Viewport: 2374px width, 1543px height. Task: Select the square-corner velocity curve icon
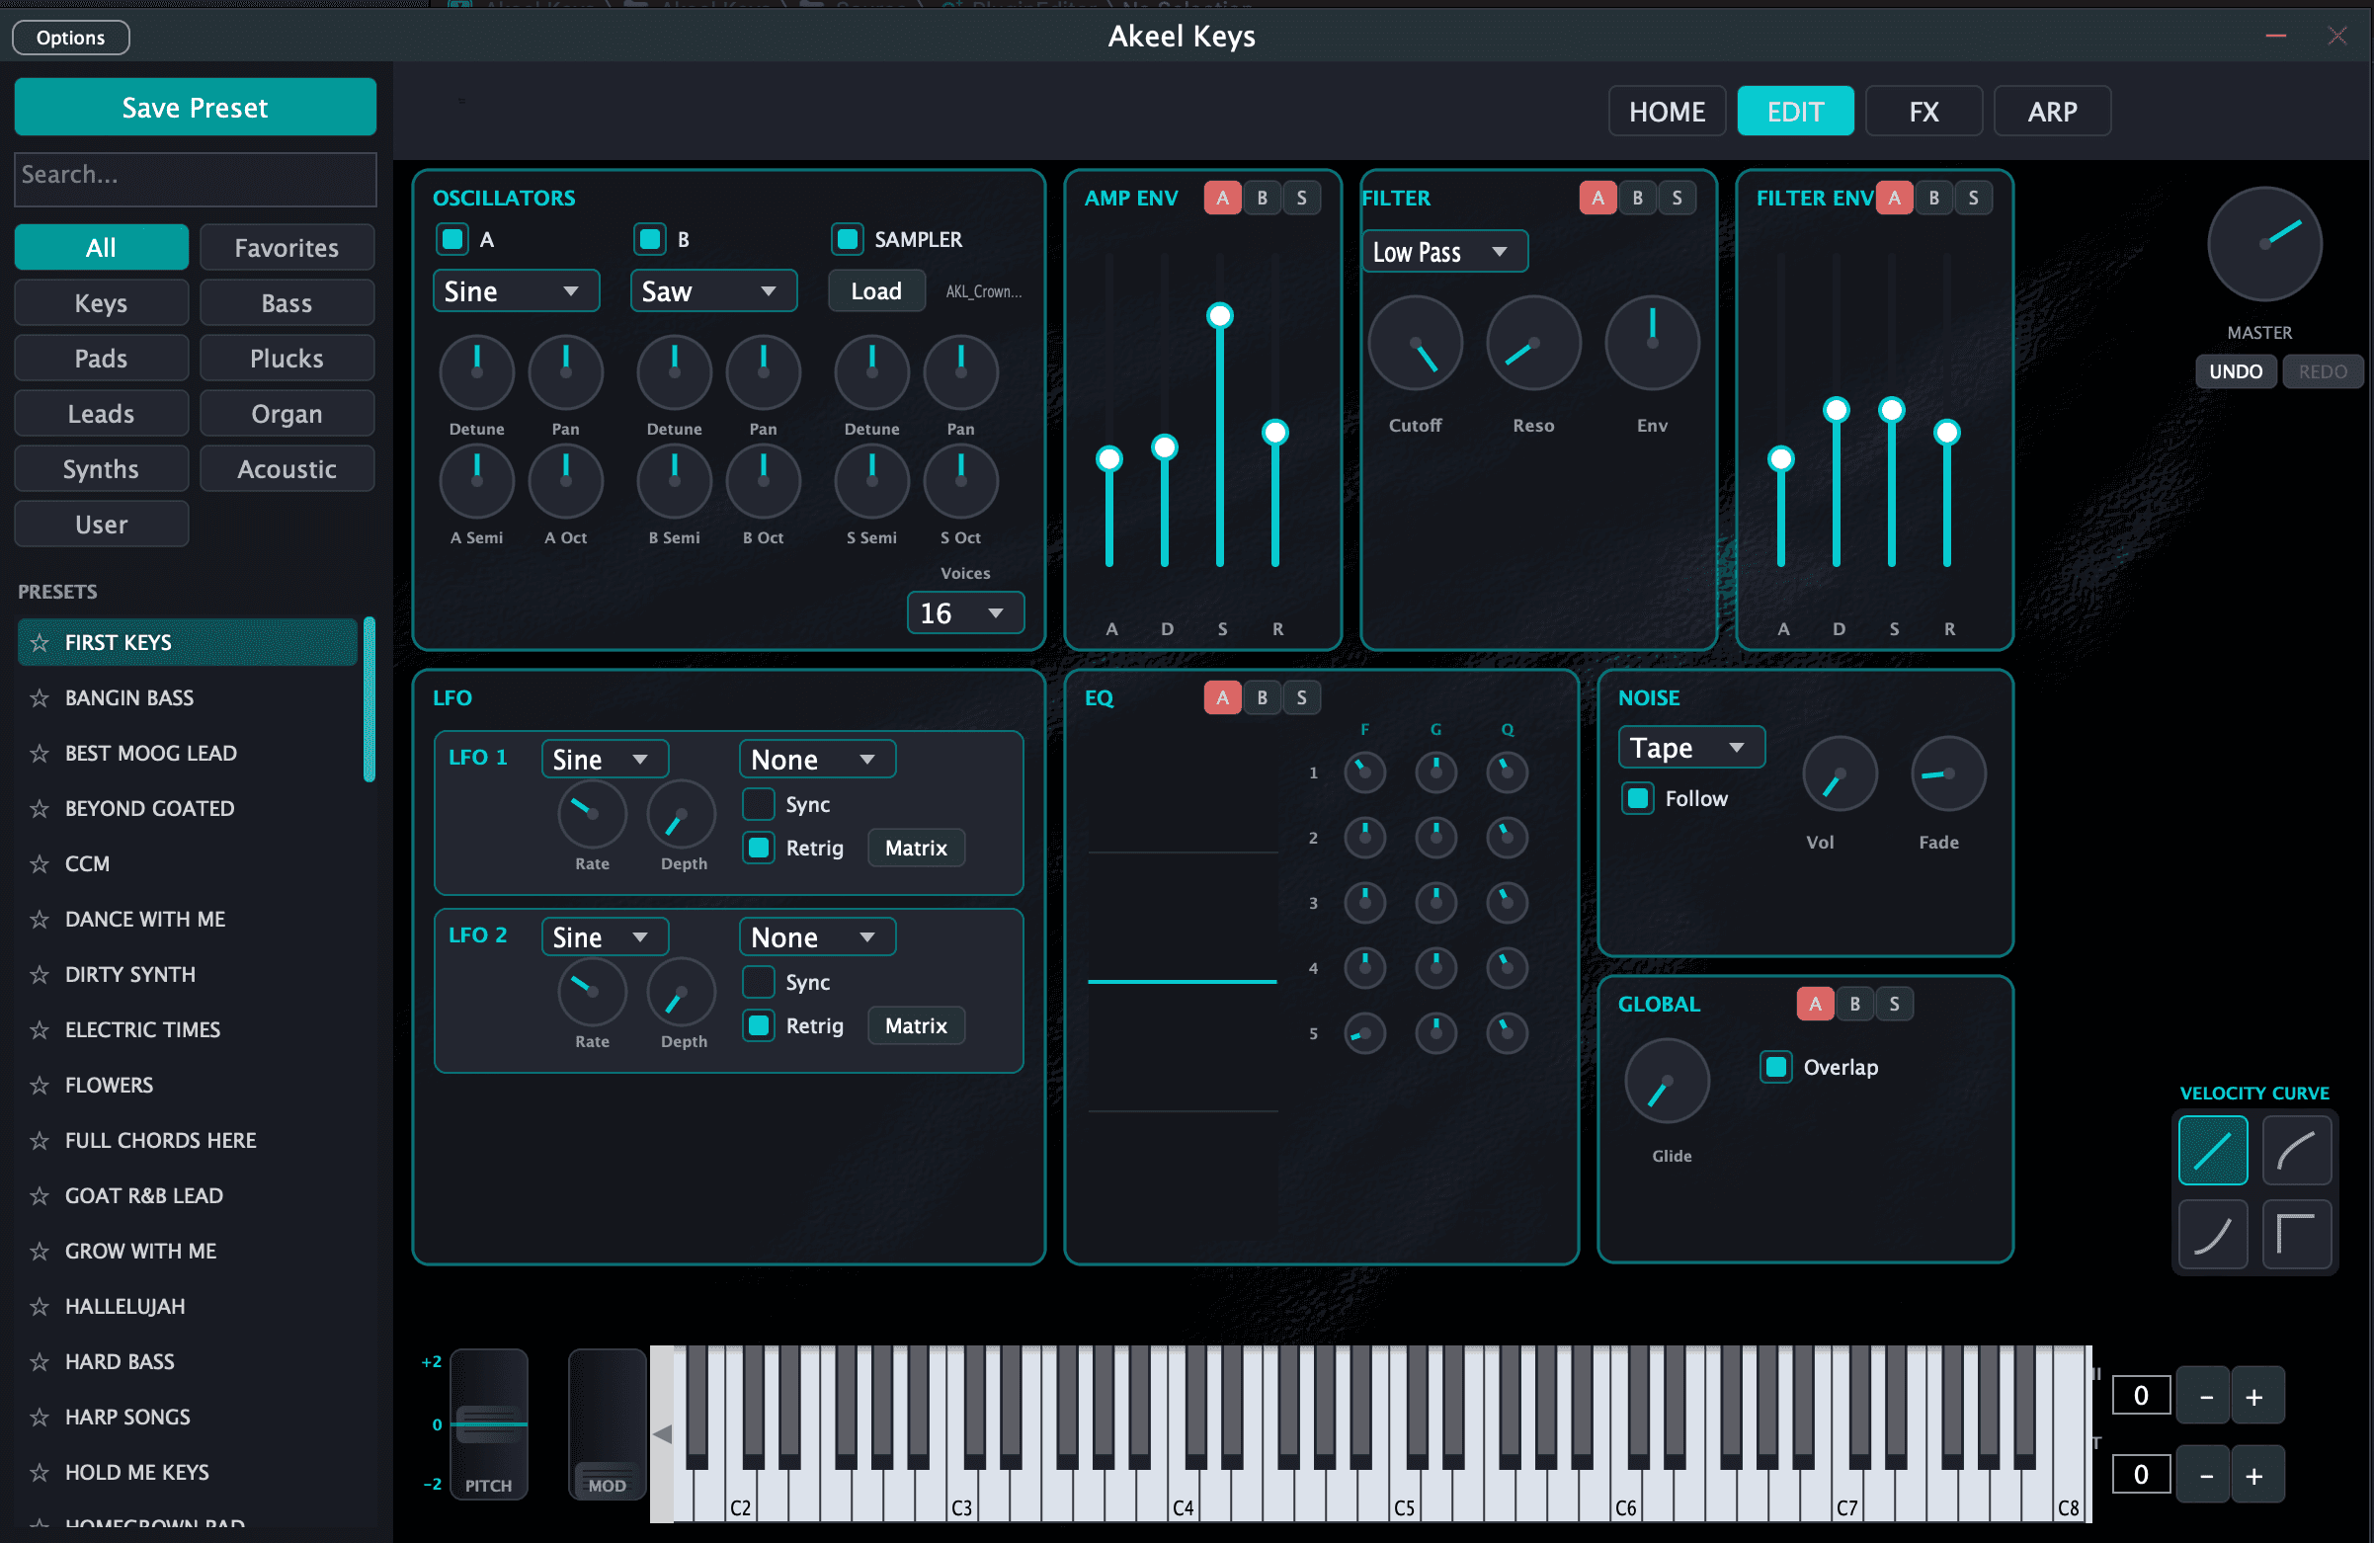(x=2295, y=1234)
